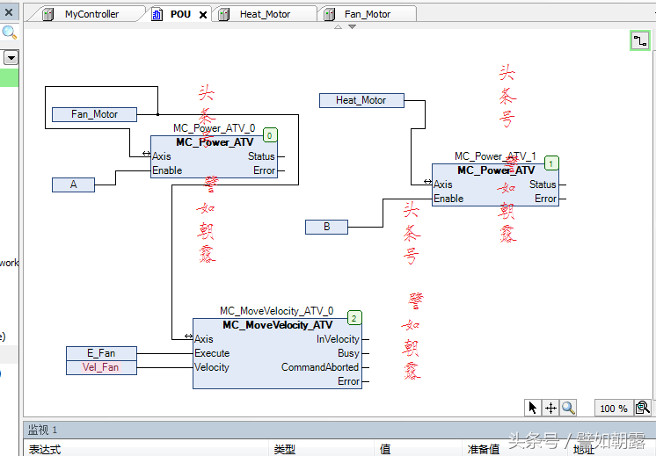656x456 pixels.
Task: Open the 100 % zoom level box
Action: point(614,409)
